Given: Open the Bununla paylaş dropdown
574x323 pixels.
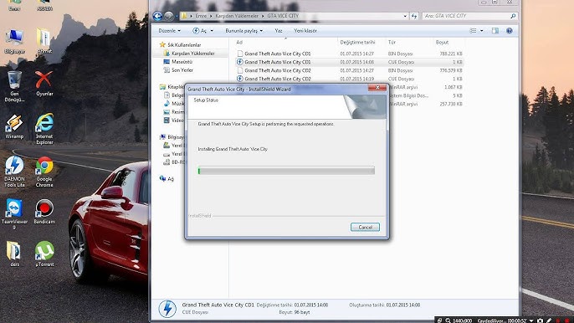Looking at the screenshot, I should pos(243,31).
